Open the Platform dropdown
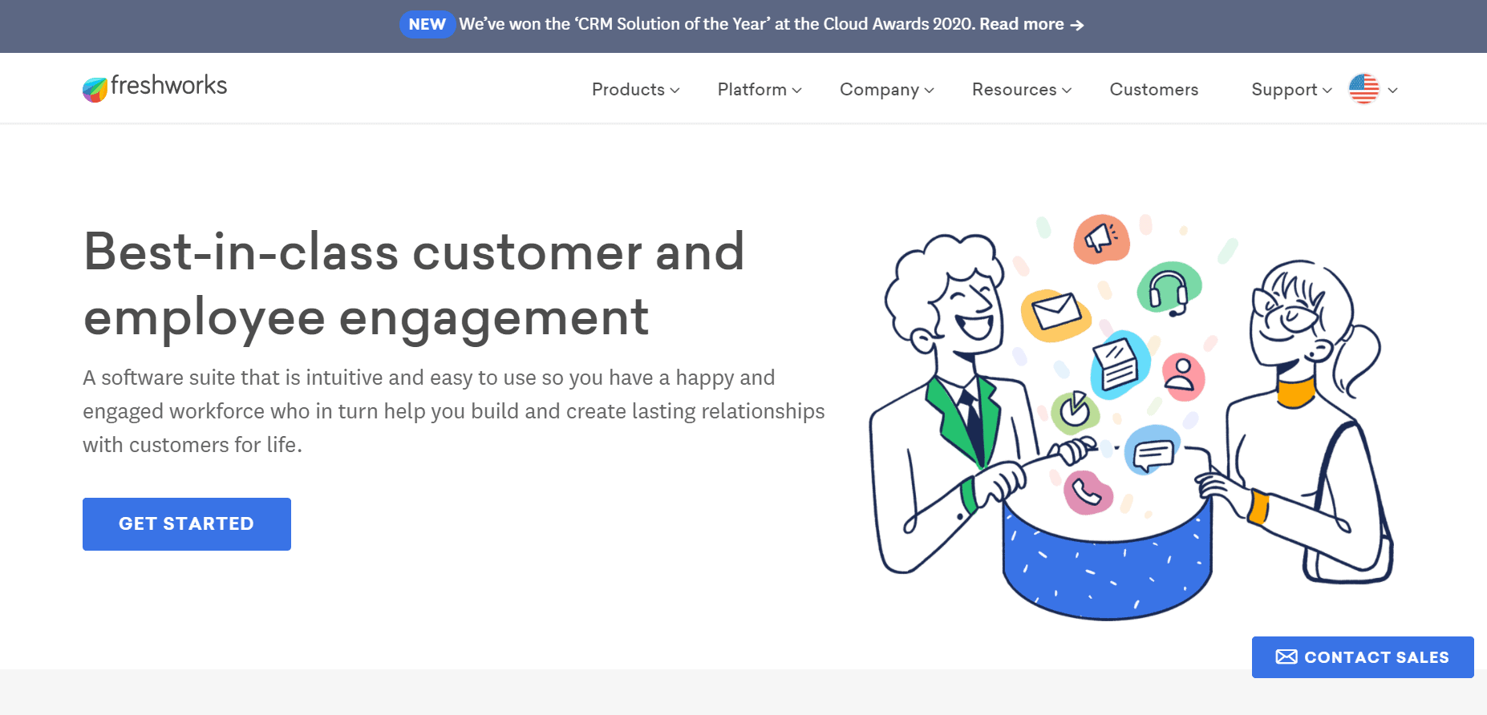Image resolution: width=1487 pixels, height=715 pixels. point(759,90)
